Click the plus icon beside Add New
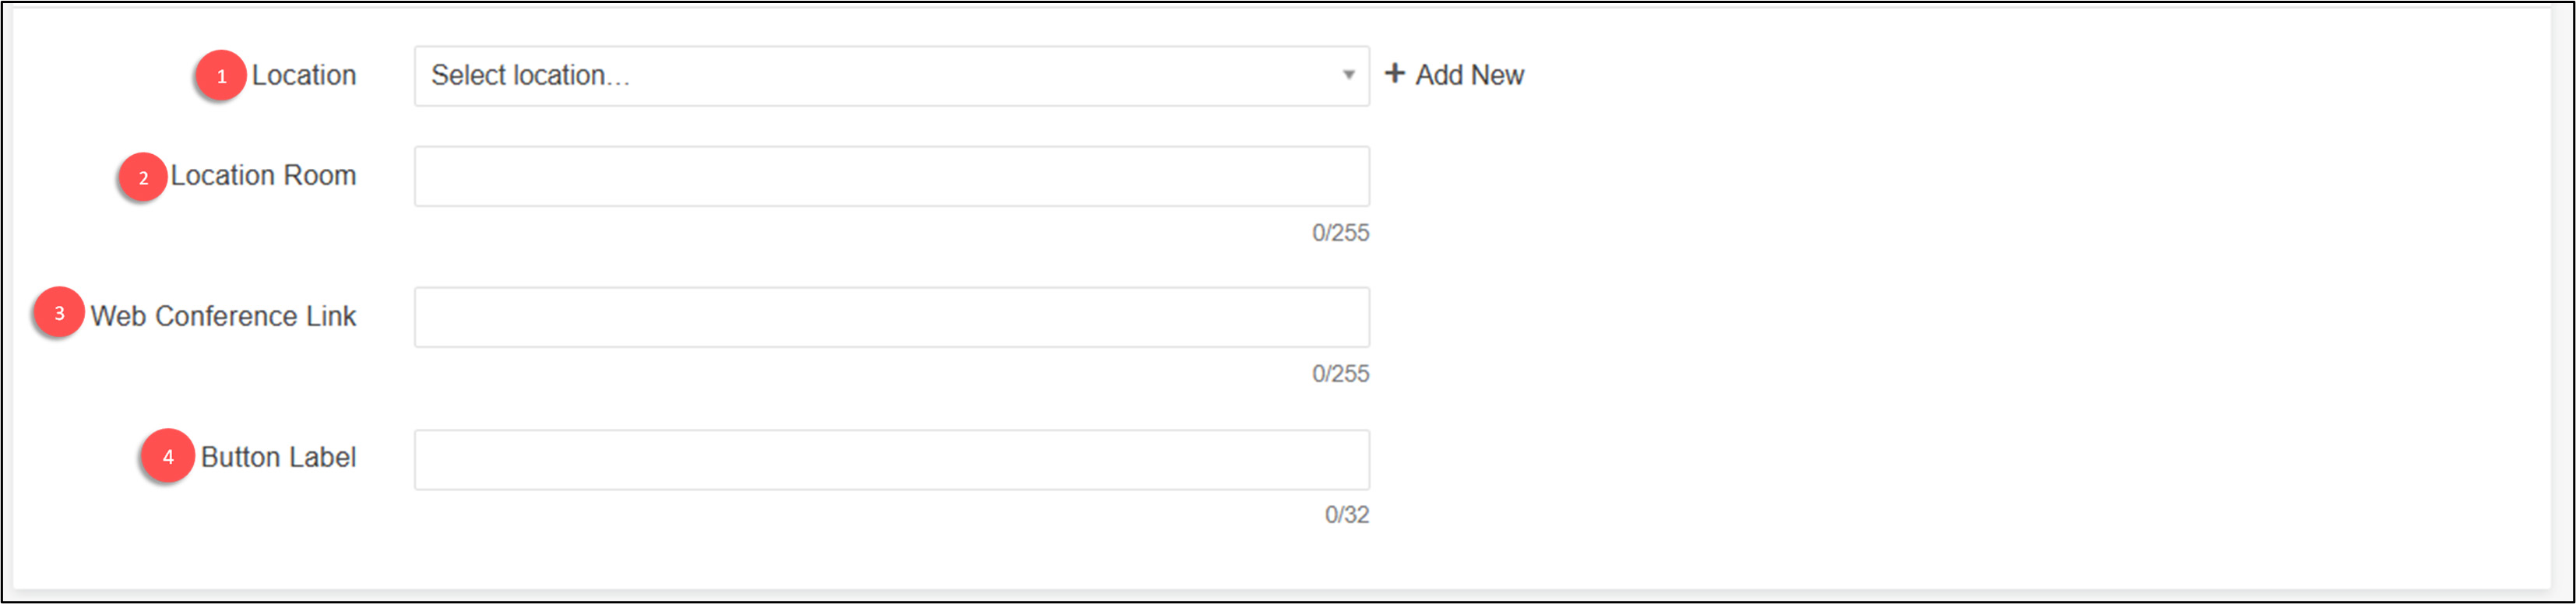 pyautogui.click(x=1395, y=74)
